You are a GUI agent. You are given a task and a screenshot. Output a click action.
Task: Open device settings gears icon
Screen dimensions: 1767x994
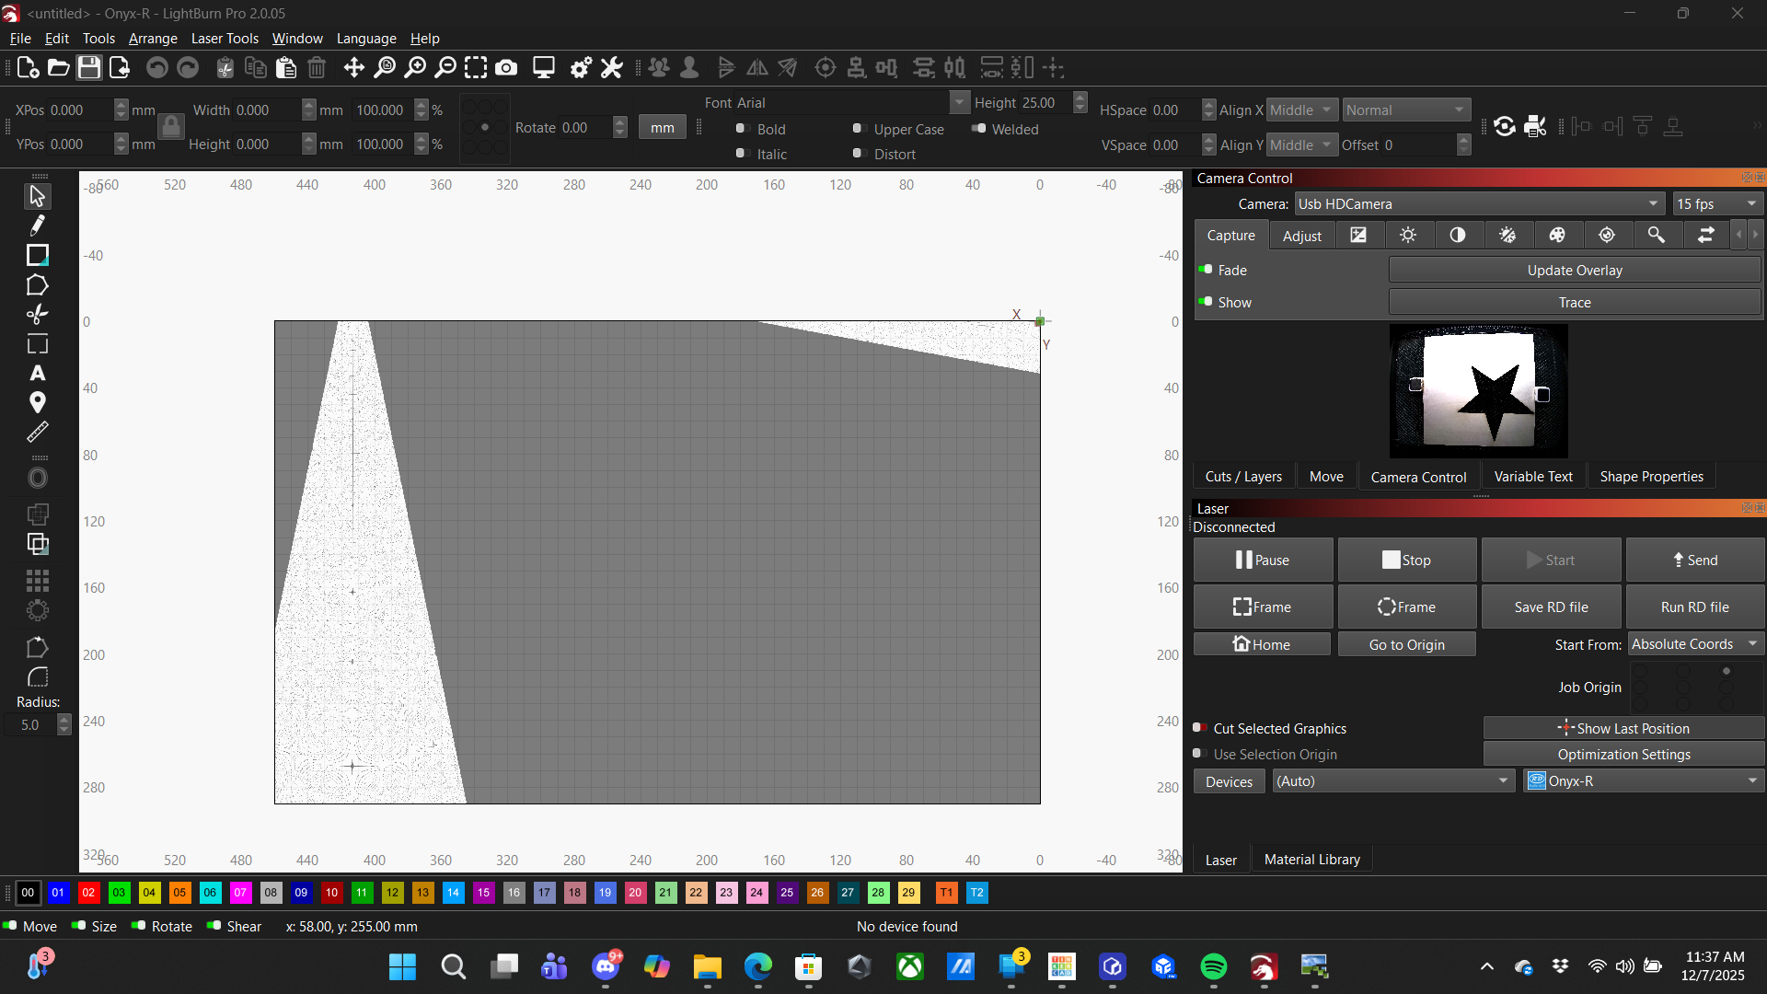(581, 67)
